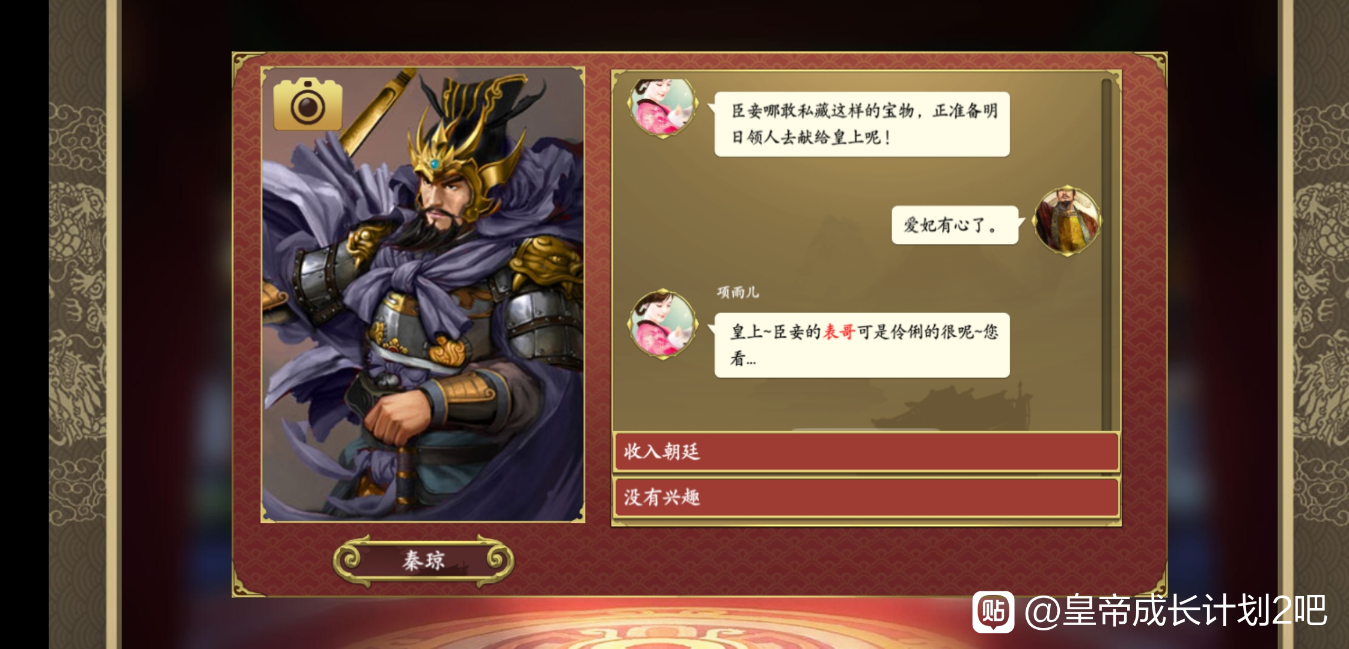Click the 秦琼 name plate
The width and height of the screenshot is (1349, 649).
point(424,561)
